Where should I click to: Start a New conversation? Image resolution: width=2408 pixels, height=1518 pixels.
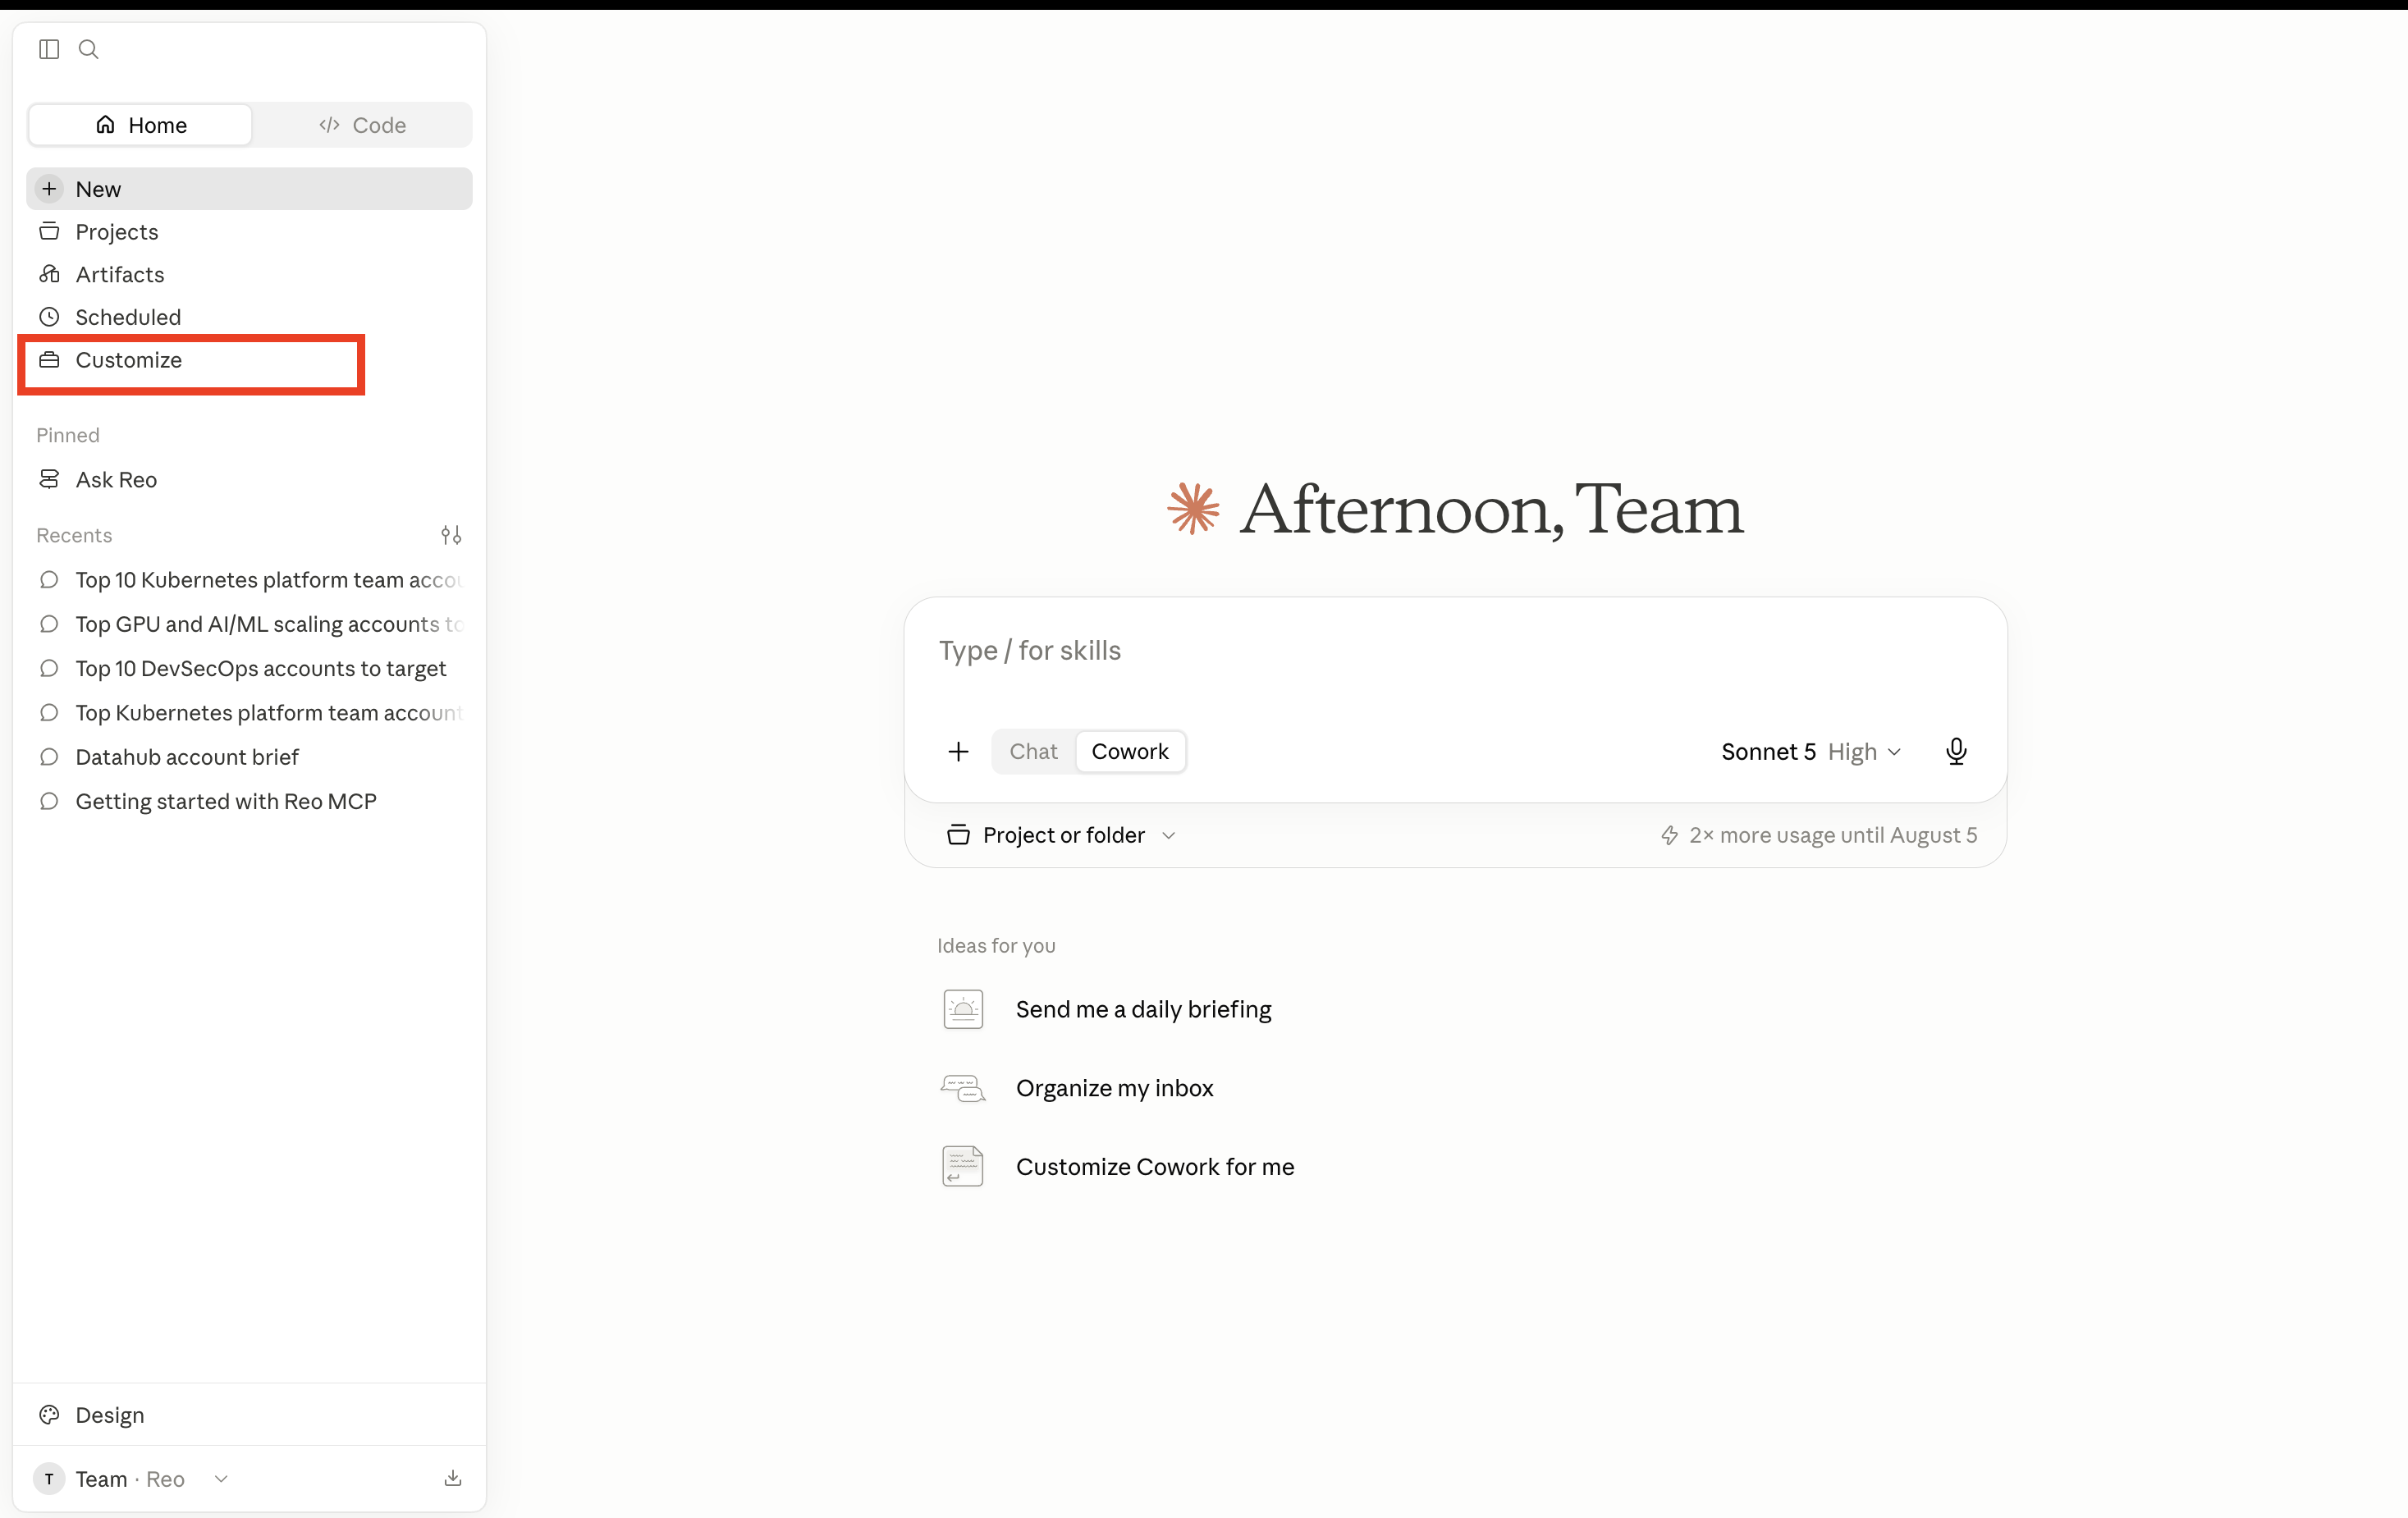249,189
